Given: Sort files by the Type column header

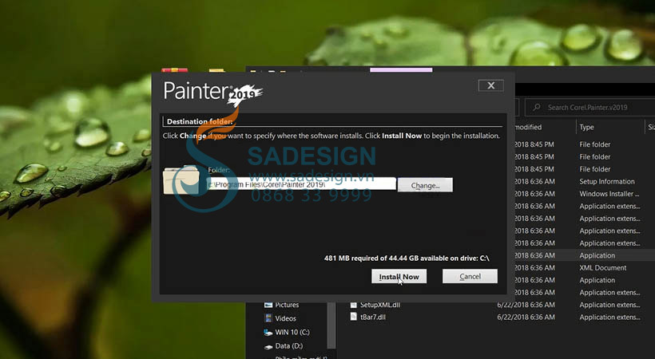Looking at the screenshot, I should tap(587, 127).
